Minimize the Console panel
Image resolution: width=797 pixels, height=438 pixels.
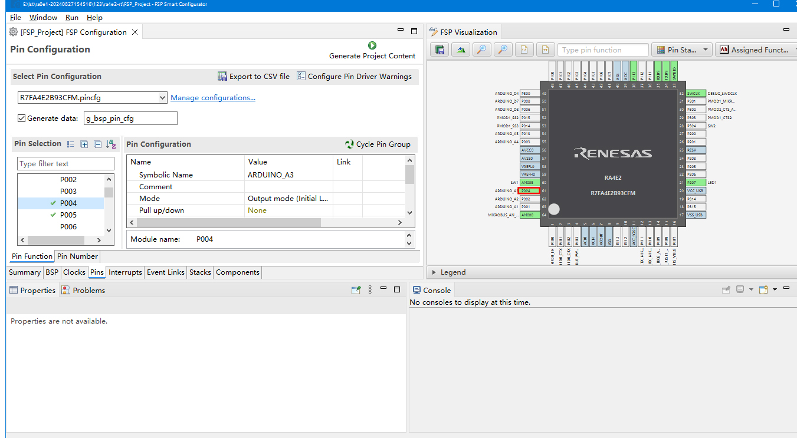point(786,289)
